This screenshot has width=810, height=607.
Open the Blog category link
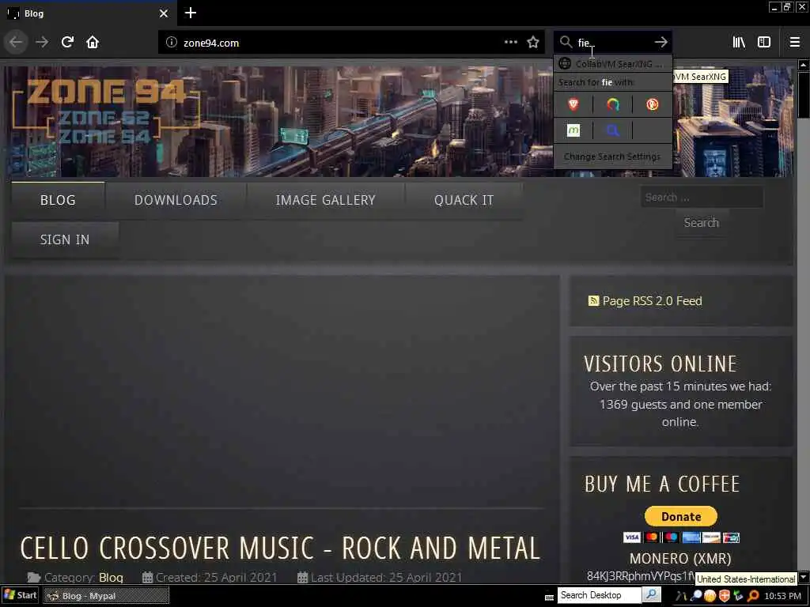111,578
